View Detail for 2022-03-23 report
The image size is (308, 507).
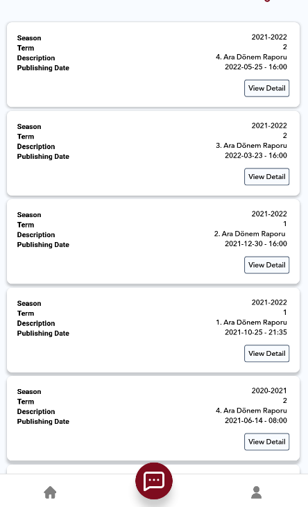[266, 177]
